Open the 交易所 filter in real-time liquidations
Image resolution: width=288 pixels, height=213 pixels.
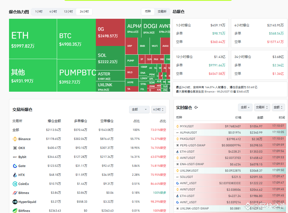coord(262,107)
